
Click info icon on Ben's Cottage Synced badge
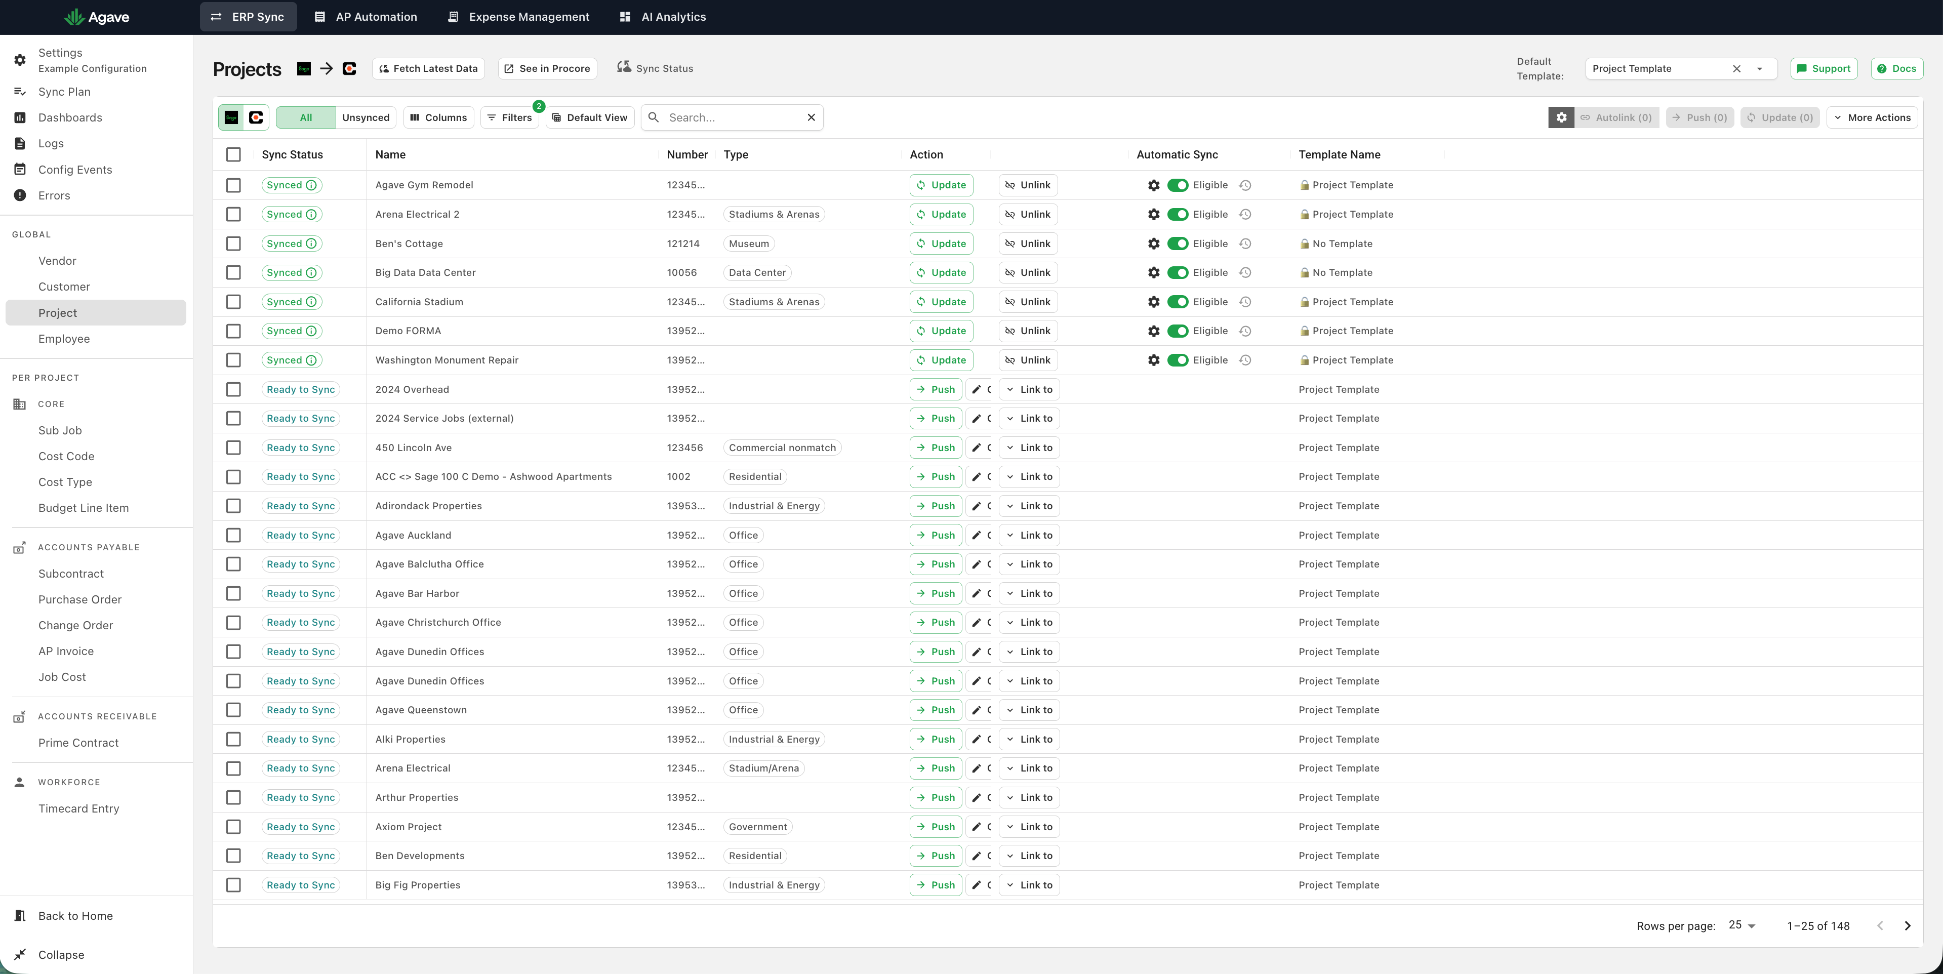311,243
